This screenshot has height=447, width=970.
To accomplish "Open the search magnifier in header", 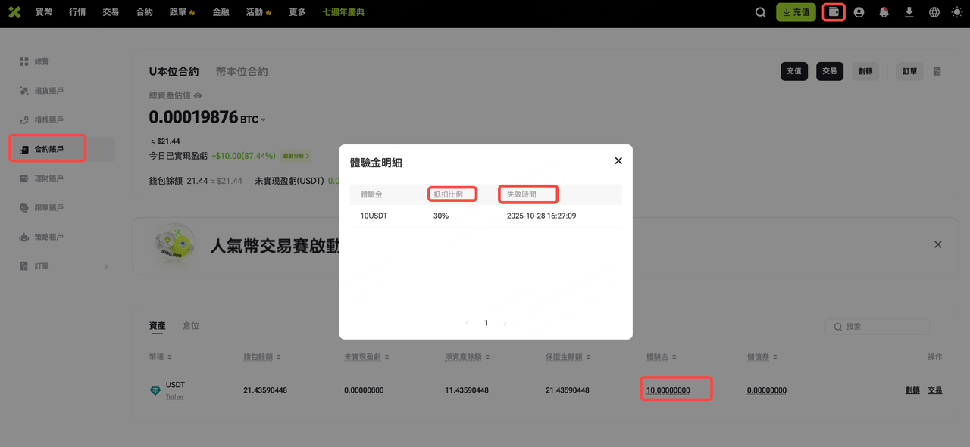I will (761, 12).
